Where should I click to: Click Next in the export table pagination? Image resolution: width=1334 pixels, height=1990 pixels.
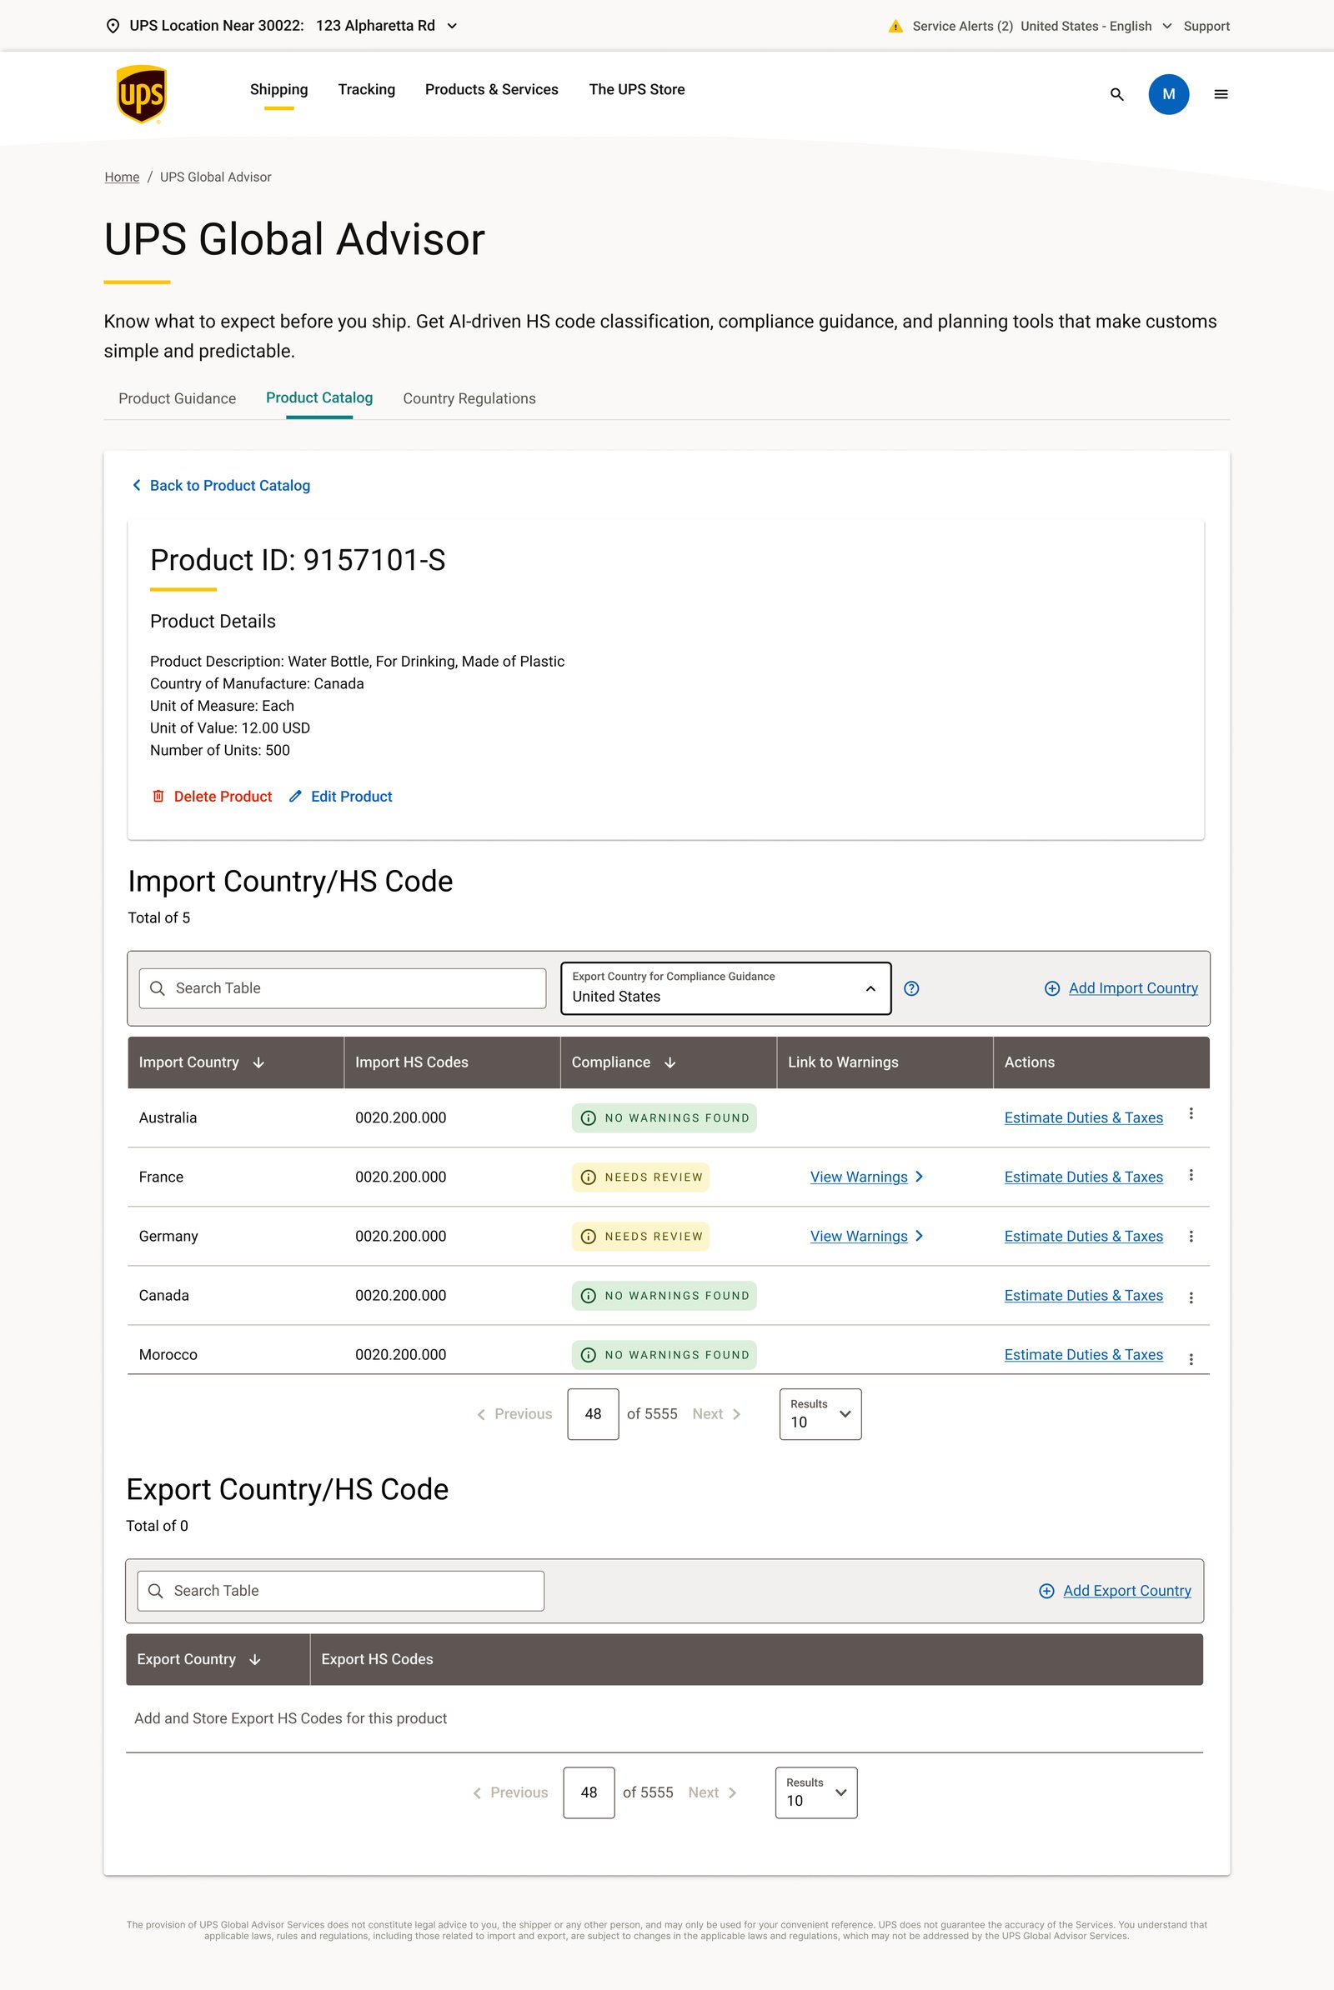[712, 1792]
